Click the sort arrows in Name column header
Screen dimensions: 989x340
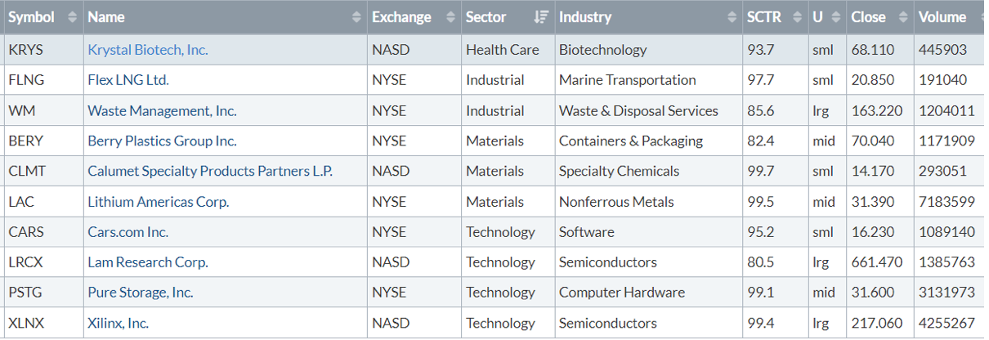(356, 17)
